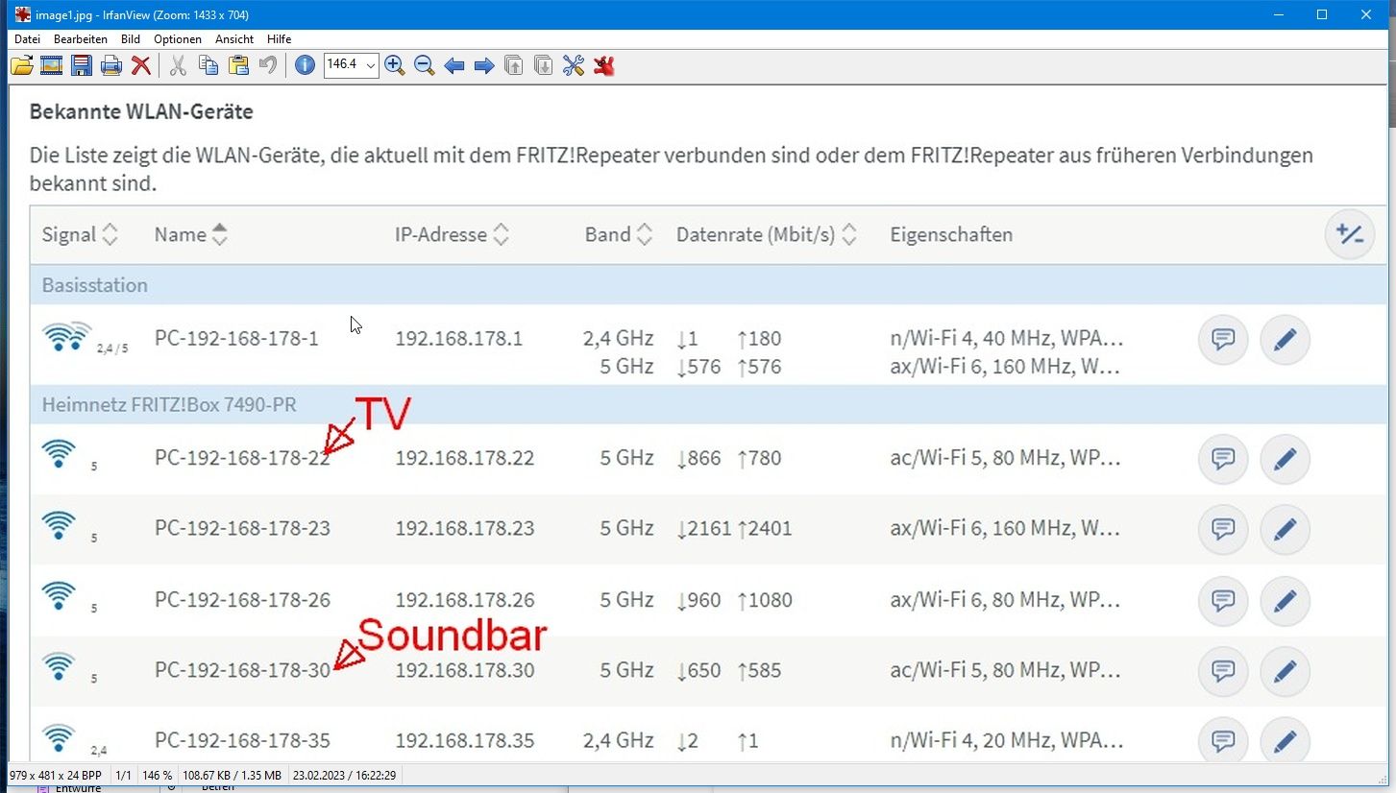Viewport: 1396px width, 793px height.
Task: Click the signal icon of PC-192-168-178-23
Action: [60, 525]
